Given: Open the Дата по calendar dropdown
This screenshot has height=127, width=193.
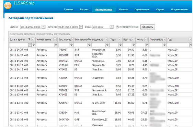Looking at the screenshot, I should (x=81, y=27).
